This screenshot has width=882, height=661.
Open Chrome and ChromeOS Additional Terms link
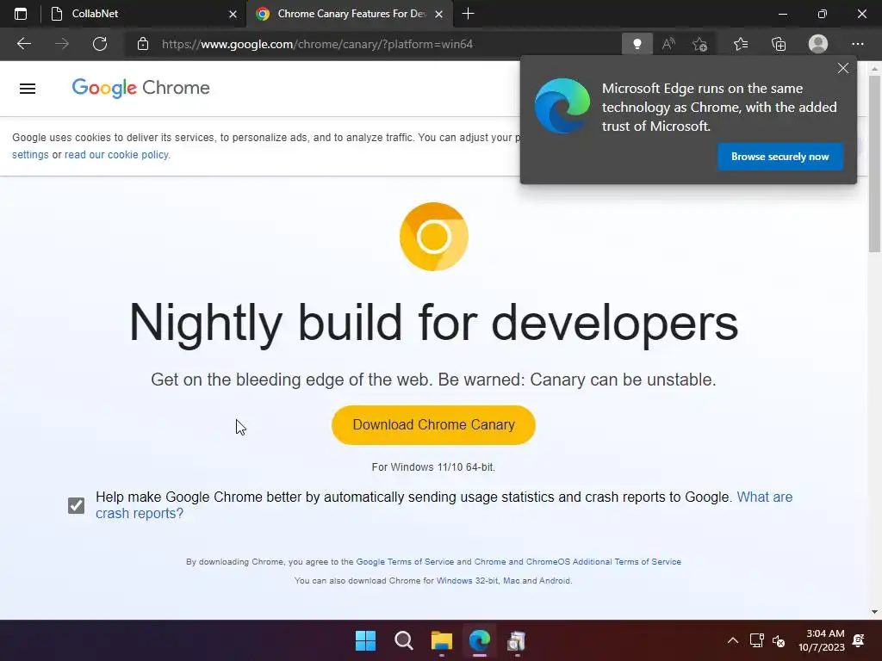(x=578, y=561)
